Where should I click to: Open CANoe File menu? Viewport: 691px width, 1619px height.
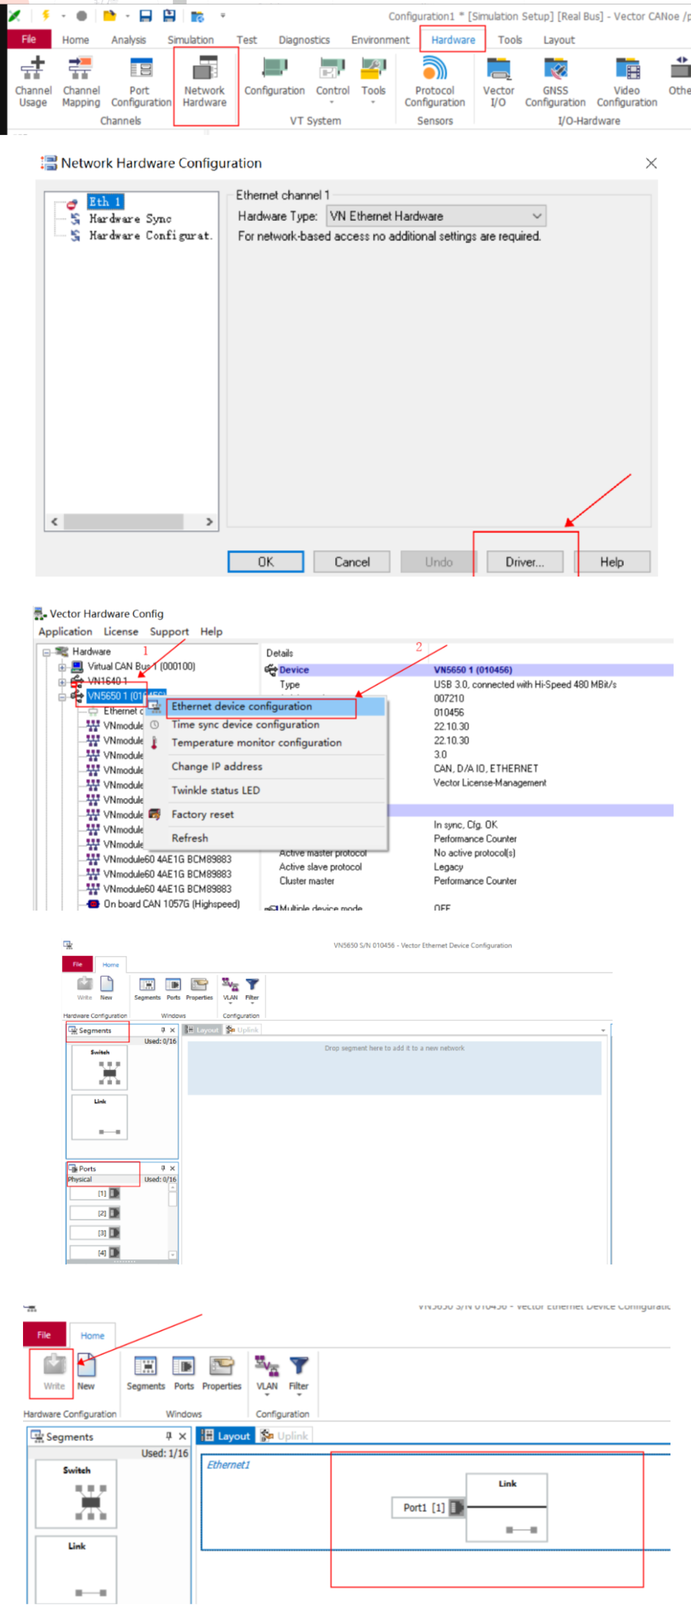point(29,39)
